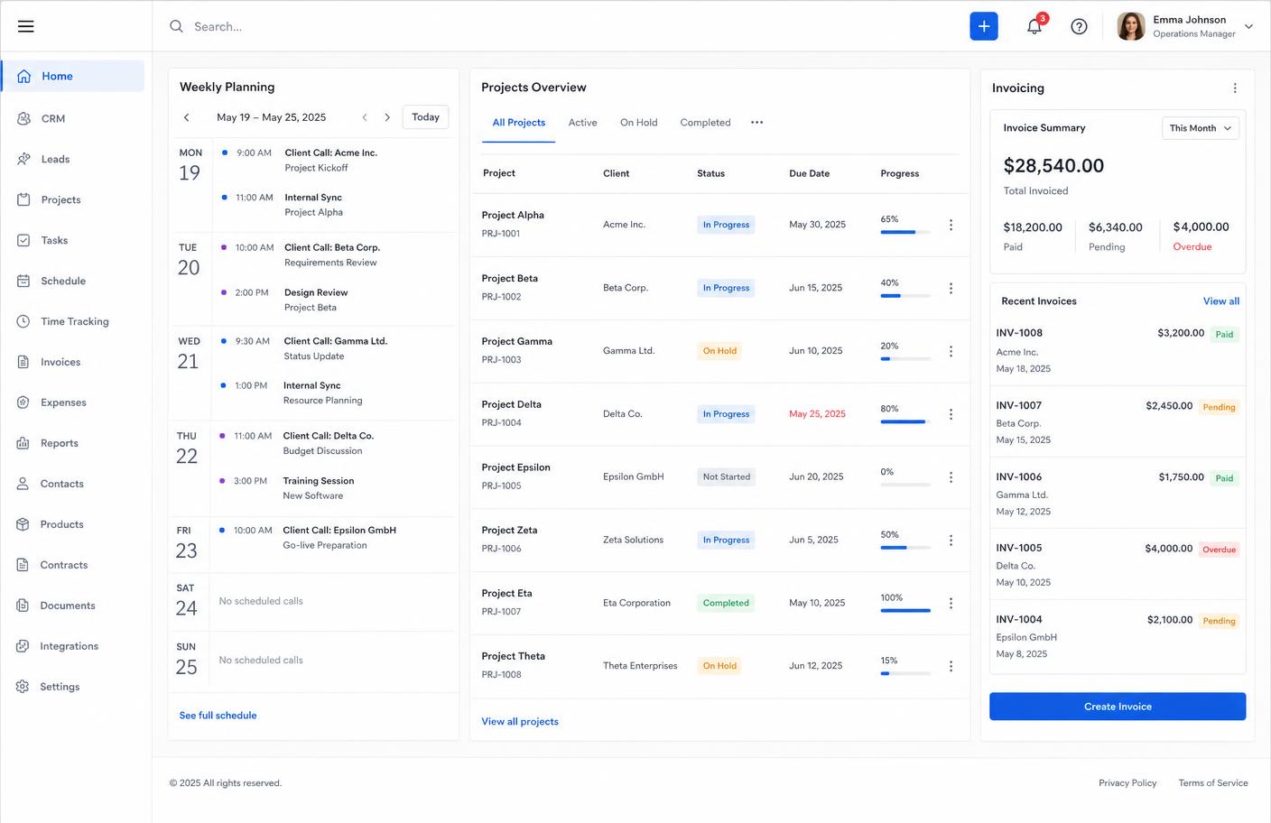Open Project Alpha row options menu
1271x823 pixels.
click(x=951, y=225)
